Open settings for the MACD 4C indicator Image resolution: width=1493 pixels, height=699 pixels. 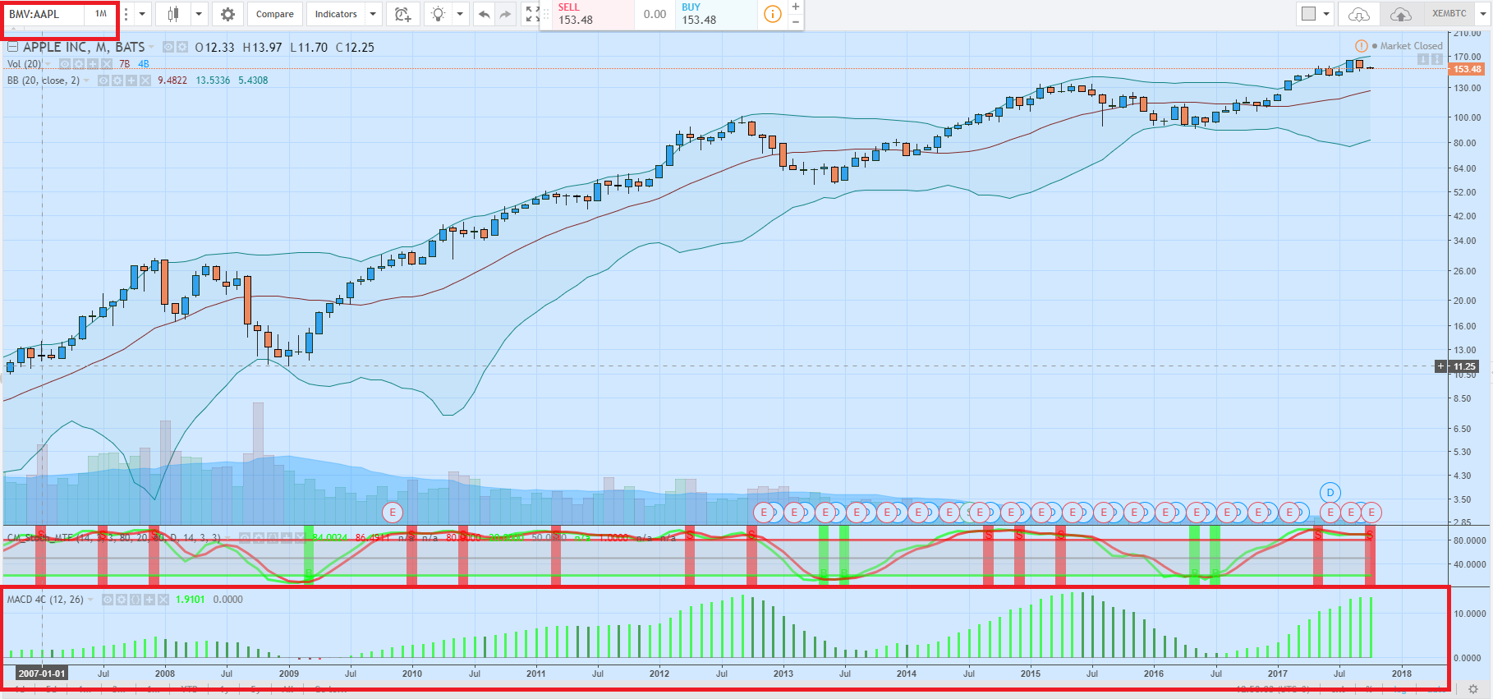point(122,600)
